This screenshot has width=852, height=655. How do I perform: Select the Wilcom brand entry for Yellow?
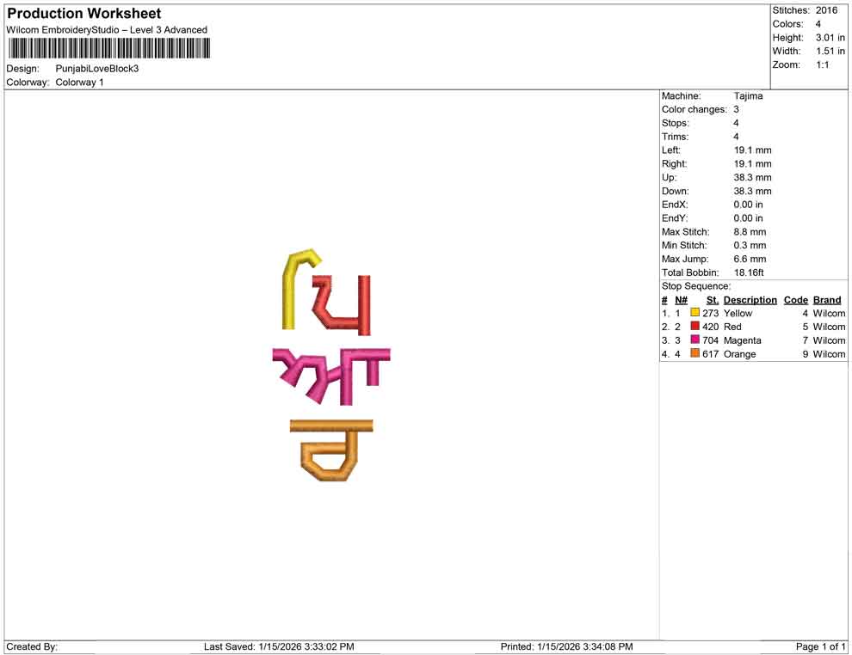pos(827,313)
